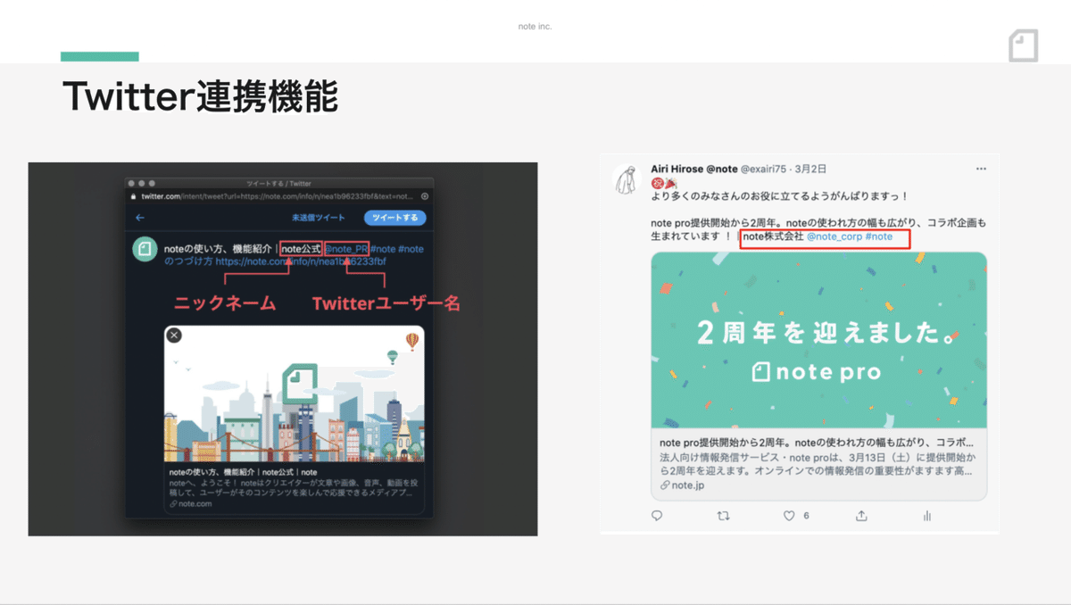Click the 3月2日 tweet date

tap(811, 169)
